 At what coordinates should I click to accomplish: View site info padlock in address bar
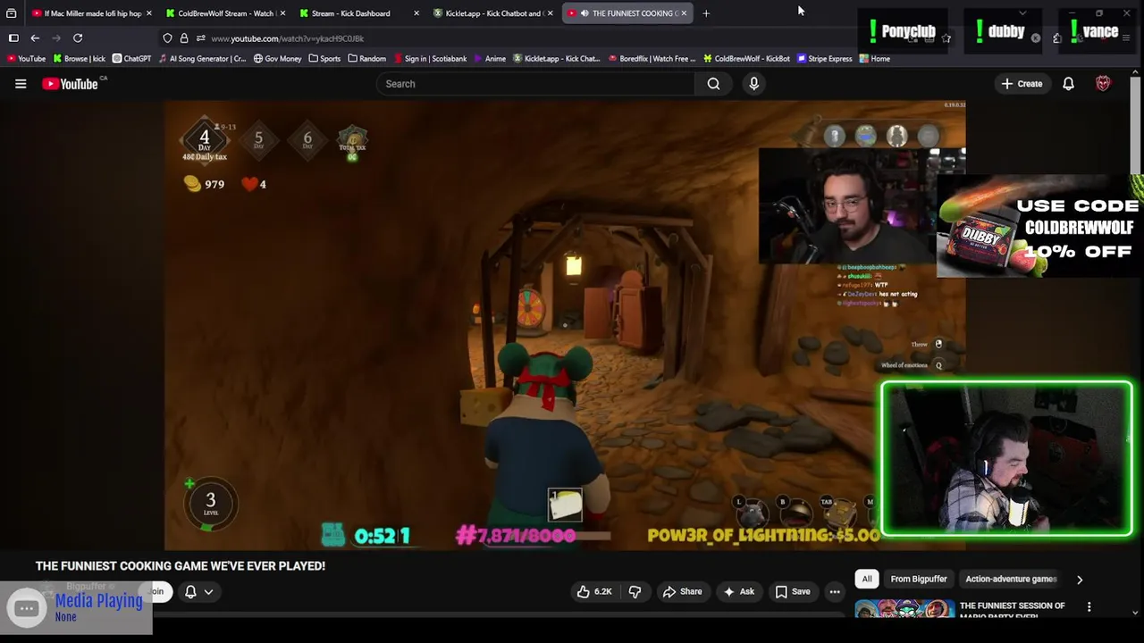[x=184, y=38]
